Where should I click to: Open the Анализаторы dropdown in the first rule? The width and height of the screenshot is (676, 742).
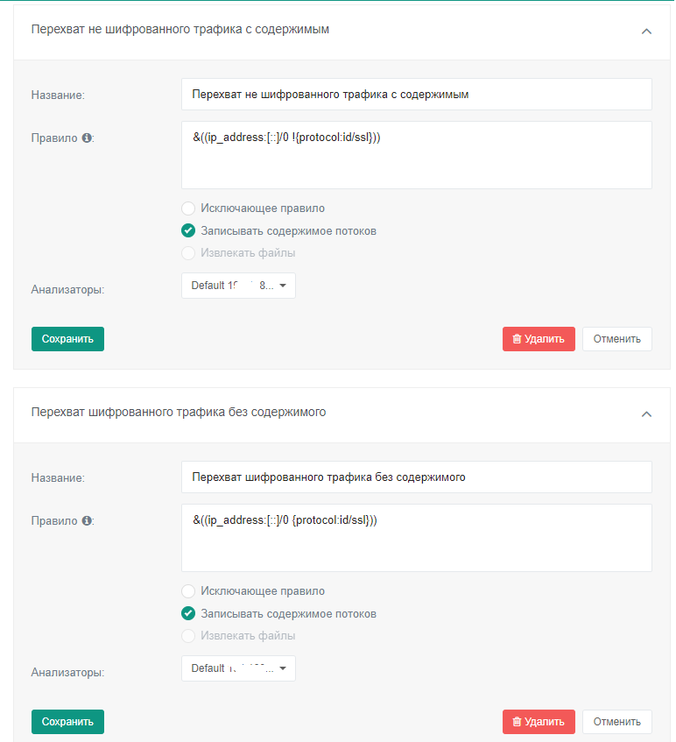[238, 286]
